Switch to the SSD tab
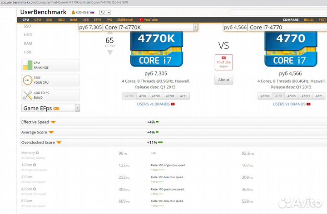 pos(49,20)
